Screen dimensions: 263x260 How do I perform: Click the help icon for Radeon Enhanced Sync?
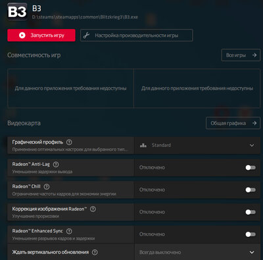tap(69, 231)
